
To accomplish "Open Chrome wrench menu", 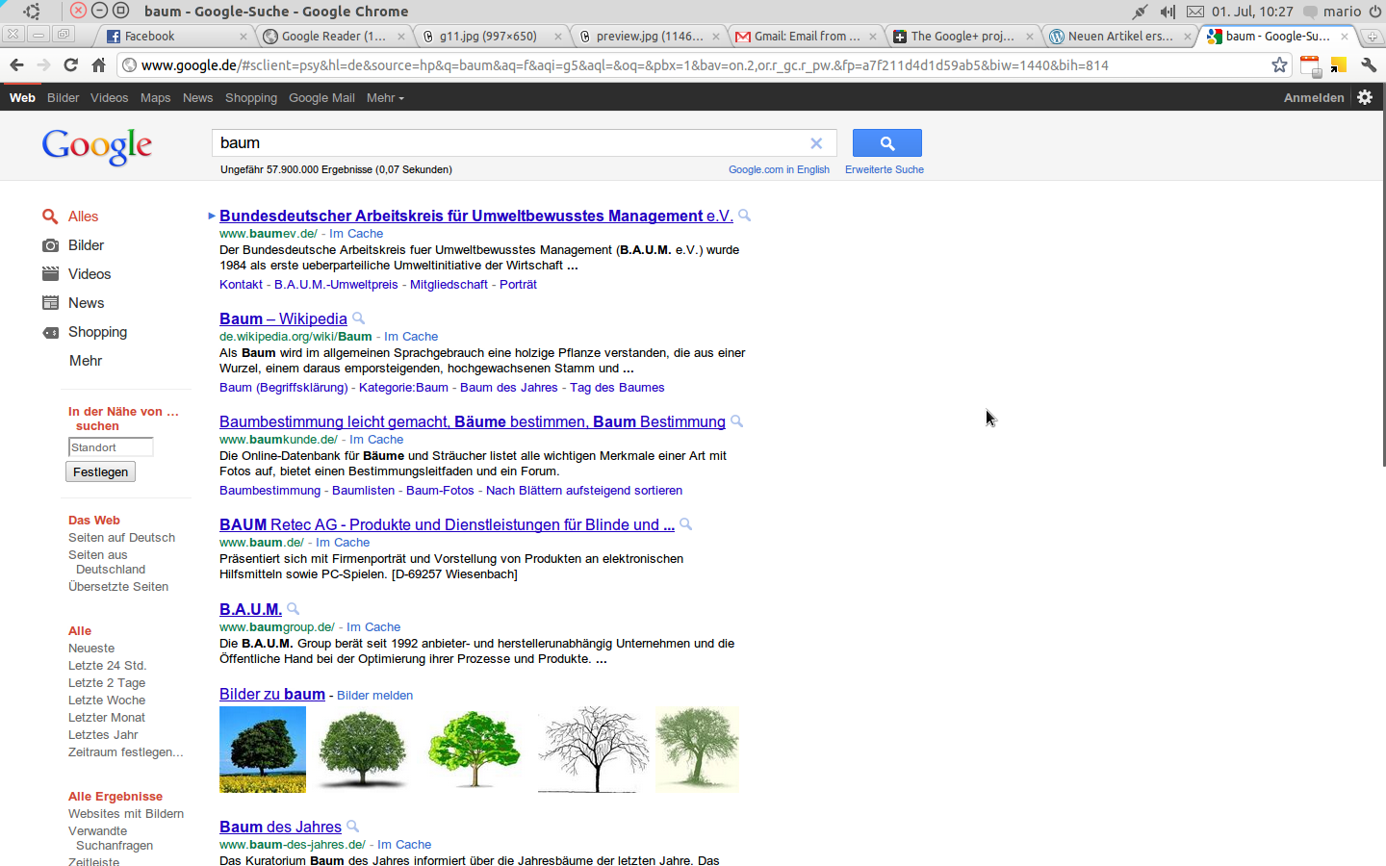I will click(x=1369, y=65).
